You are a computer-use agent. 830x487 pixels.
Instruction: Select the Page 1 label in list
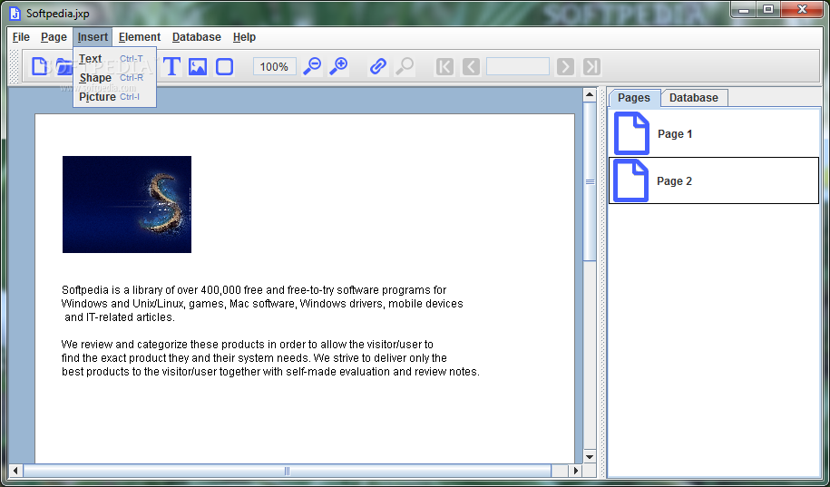coord(675,134)
